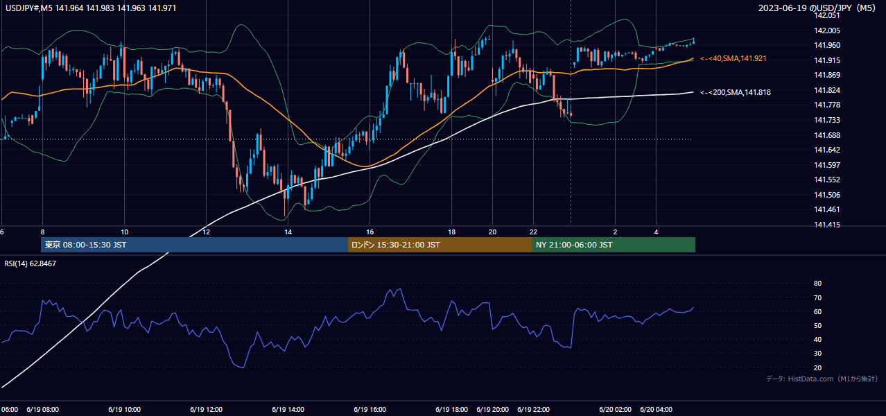Click the 141.642 price axis label

point(828,150)
